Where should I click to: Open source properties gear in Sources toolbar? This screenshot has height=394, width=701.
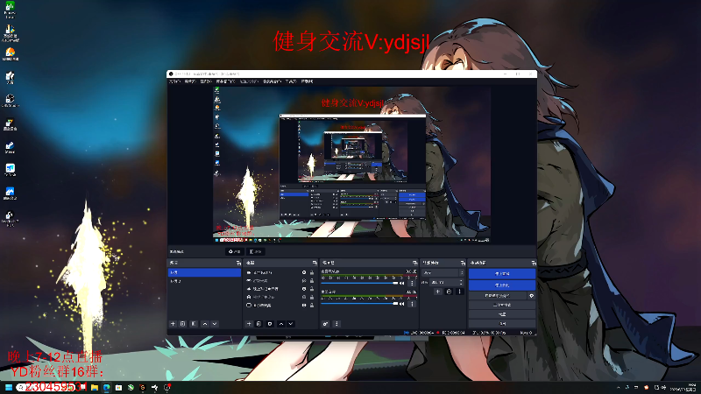(x=270, y=323)
